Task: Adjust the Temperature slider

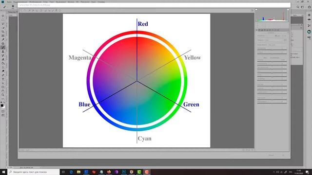Action: pyautogui.click(x=272, y=50)
